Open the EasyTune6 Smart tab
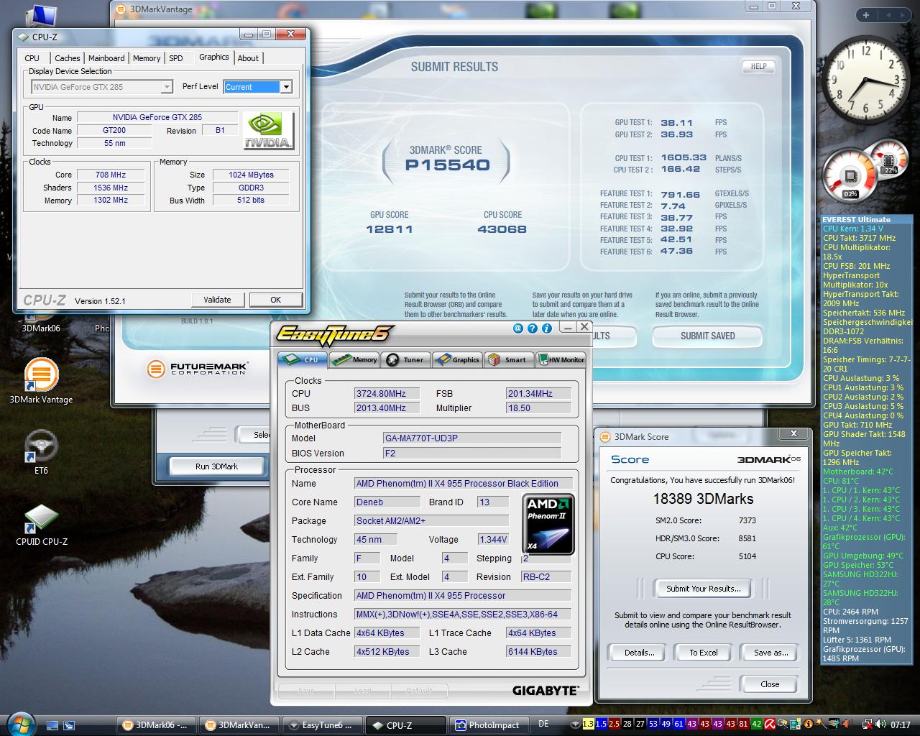Image resolution: width=920 pixels, height=736 pixels. [x=508, y=359]
